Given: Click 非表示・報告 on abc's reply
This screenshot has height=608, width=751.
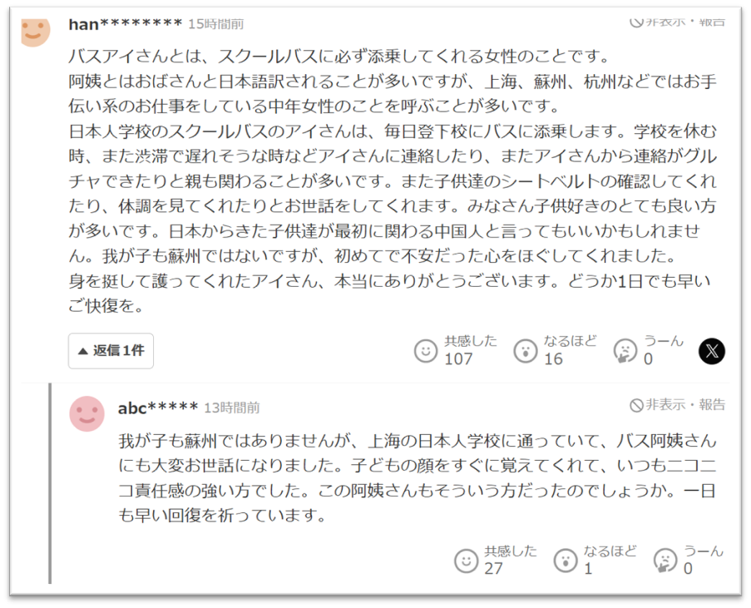Looking at the screenshot, I should (677, 405).
